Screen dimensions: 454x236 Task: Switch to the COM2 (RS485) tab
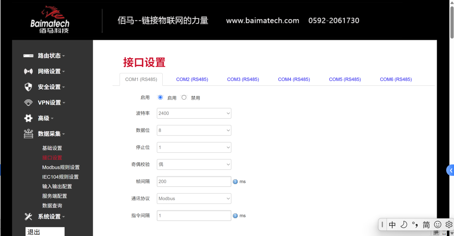192,79
